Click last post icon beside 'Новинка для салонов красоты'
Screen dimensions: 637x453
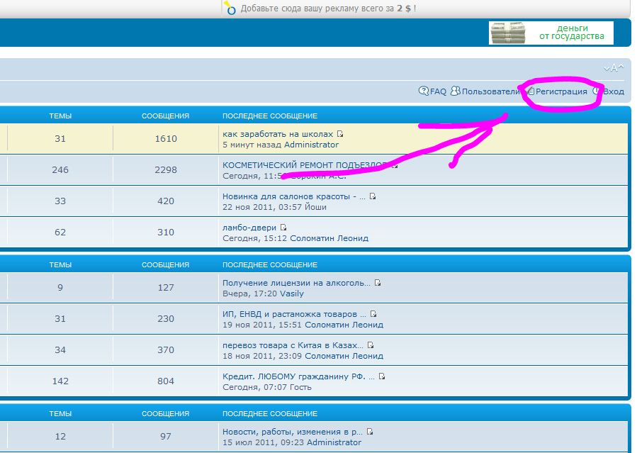click(x=373, y=196)
